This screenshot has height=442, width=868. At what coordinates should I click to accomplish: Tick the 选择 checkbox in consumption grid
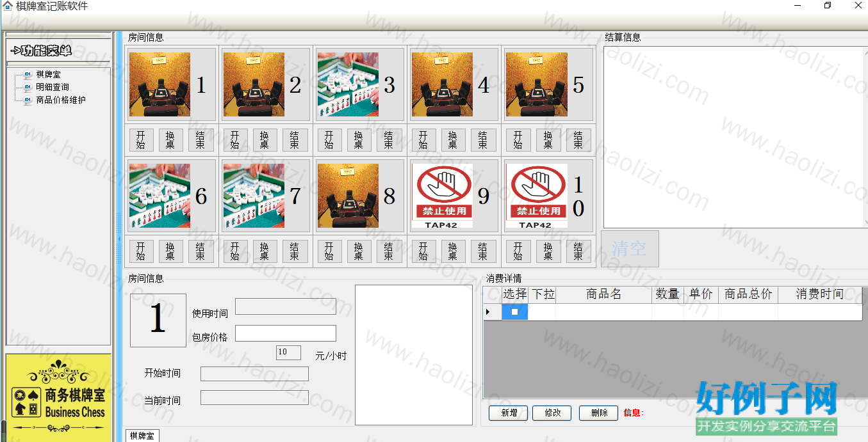pos(514,312)
